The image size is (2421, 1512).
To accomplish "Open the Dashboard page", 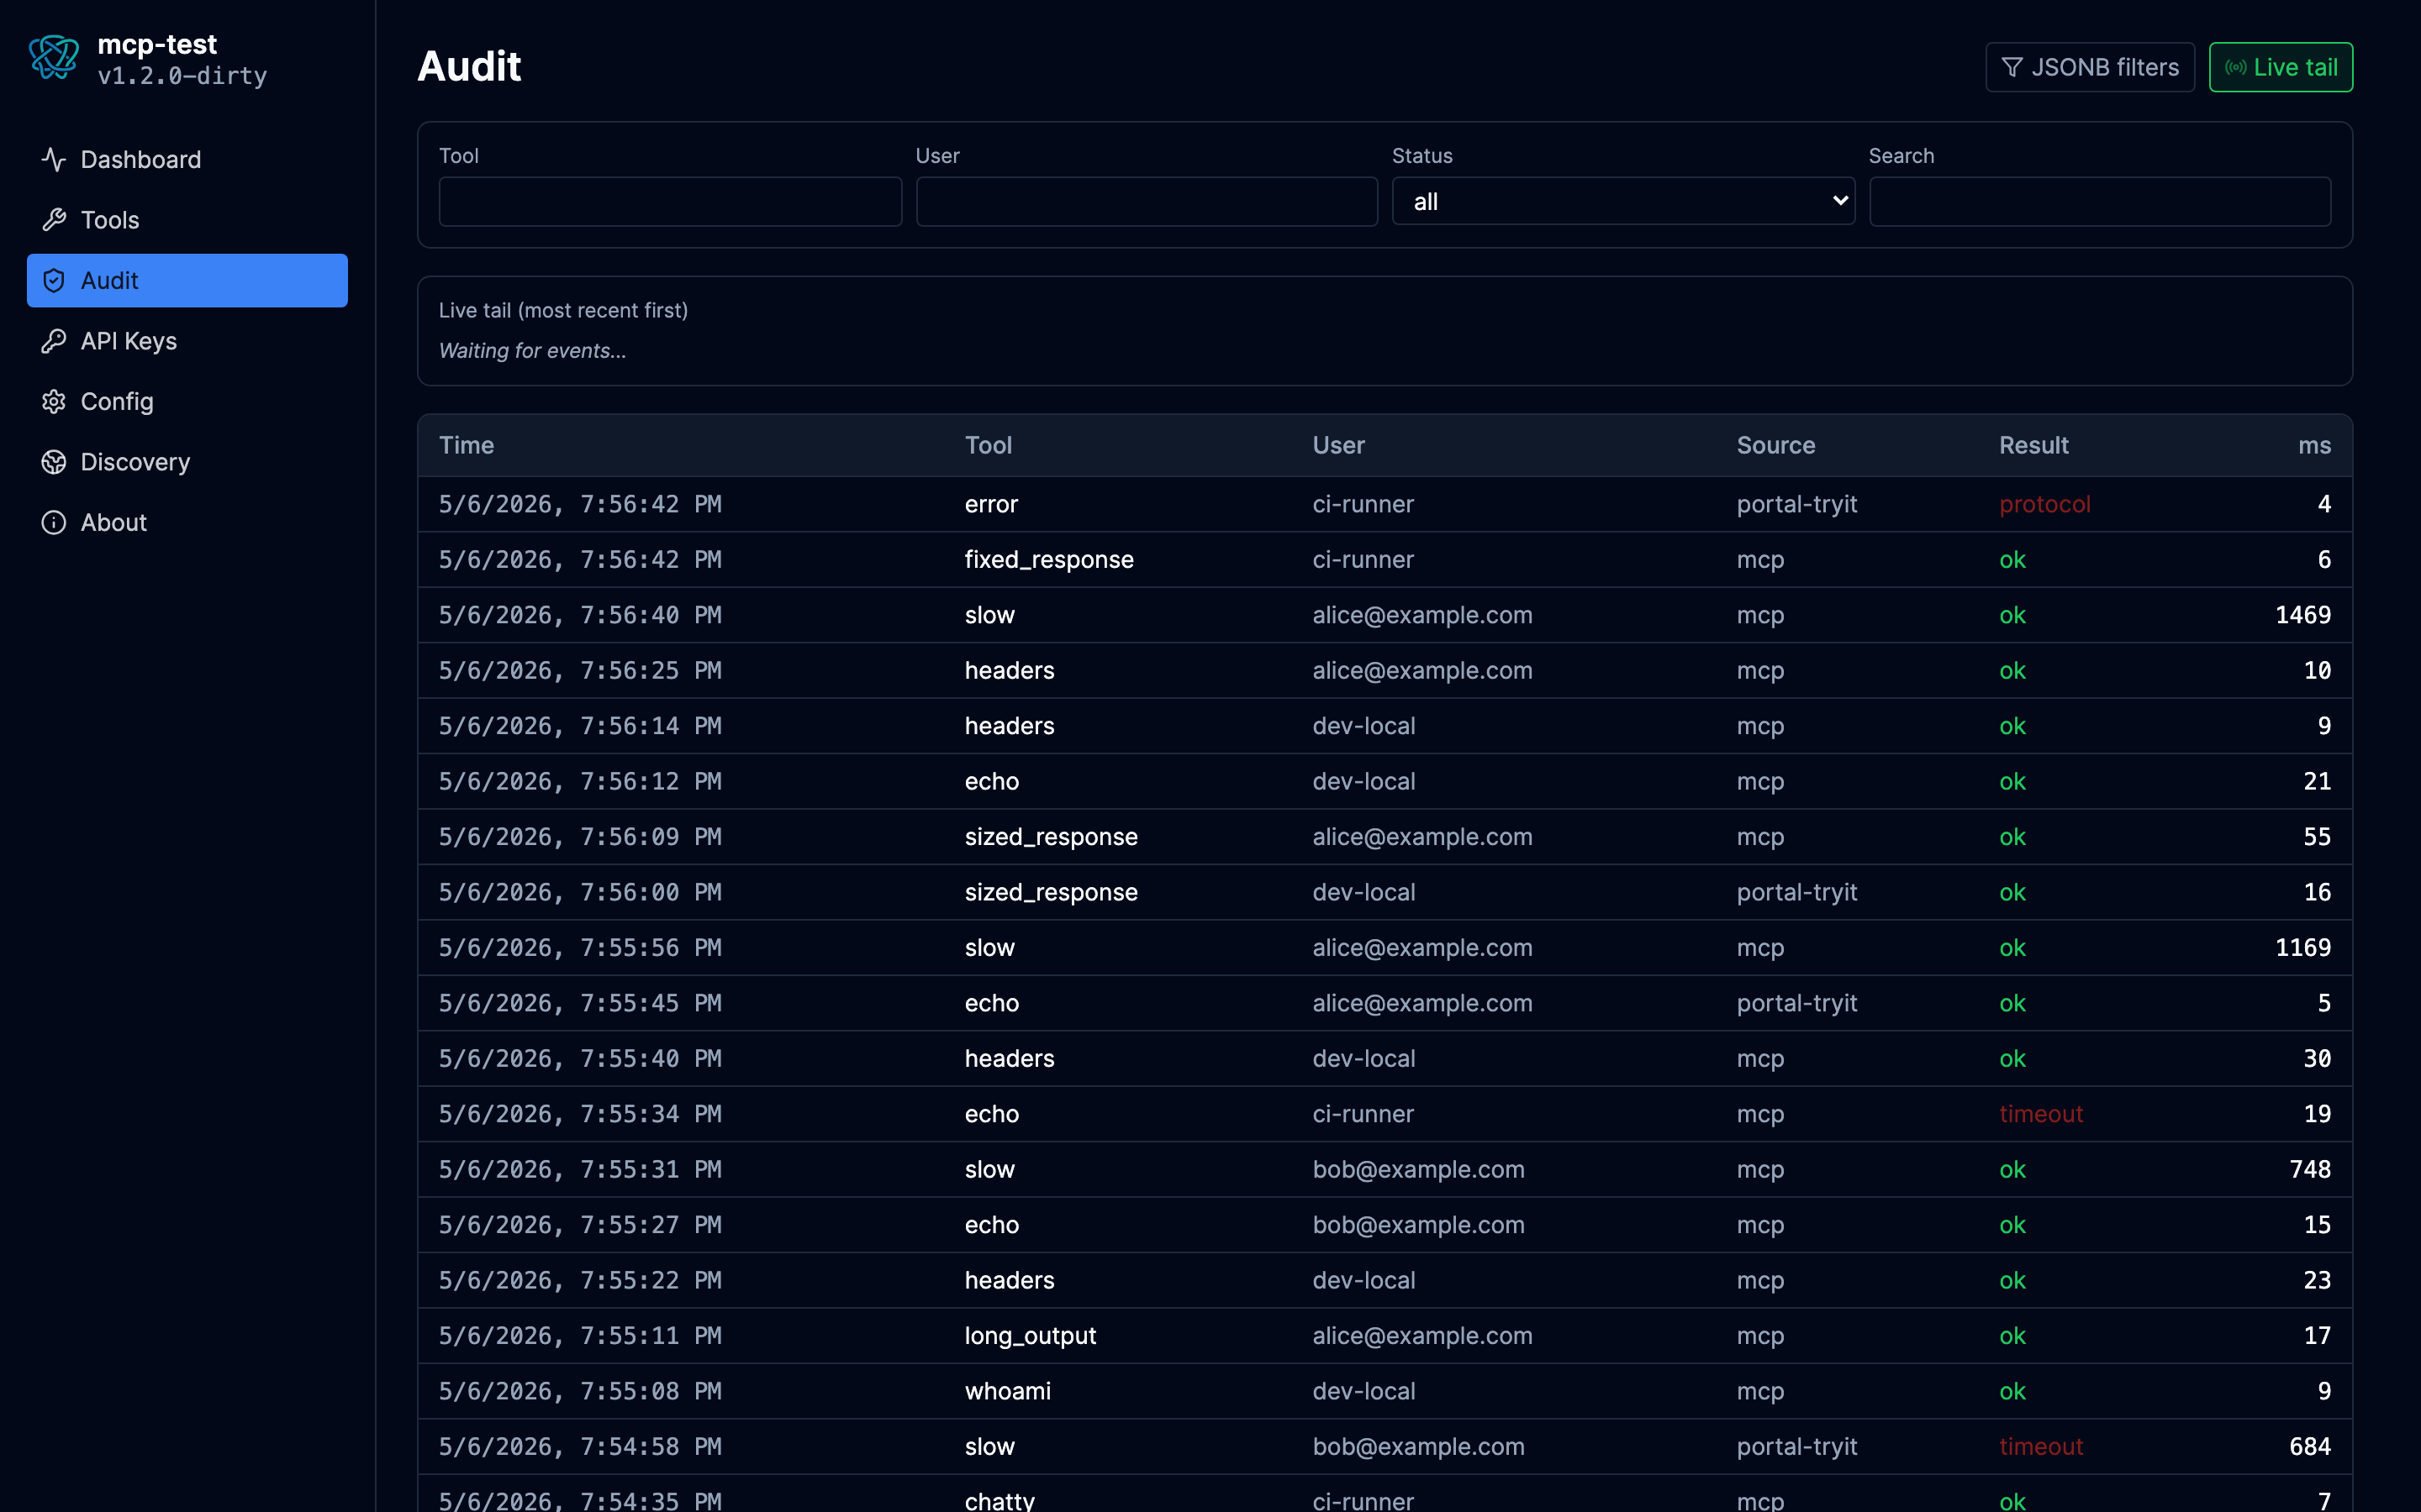I will pos(187,160).
